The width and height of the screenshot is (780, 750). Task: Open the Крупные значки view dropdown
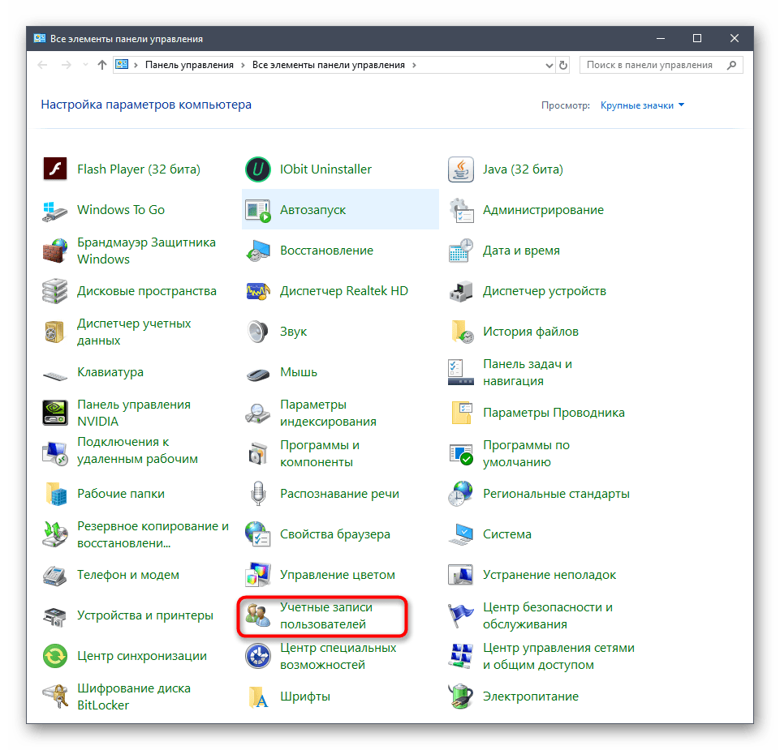pyautogui.click(x=642, y=105)
